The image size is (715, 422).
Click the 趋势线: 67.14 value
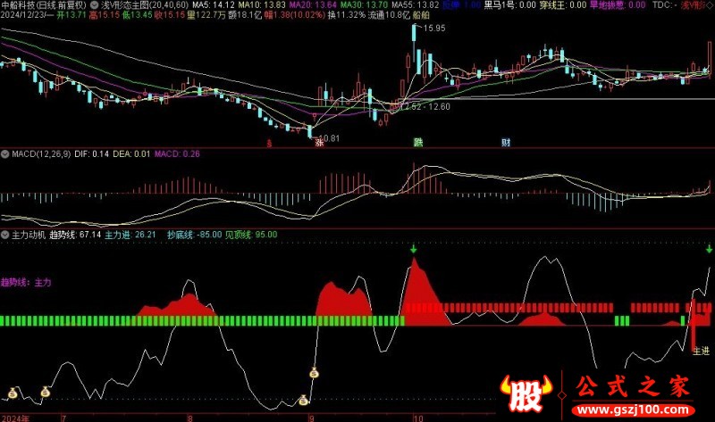75,235
